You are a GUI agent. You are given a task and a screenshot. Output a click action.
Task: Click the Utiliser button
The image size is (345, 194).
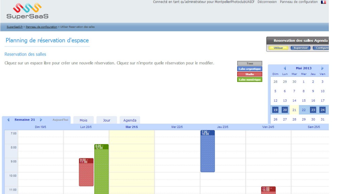pos(278,48)
